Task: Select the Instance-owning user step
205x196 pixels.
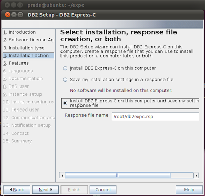Action: 29,102
